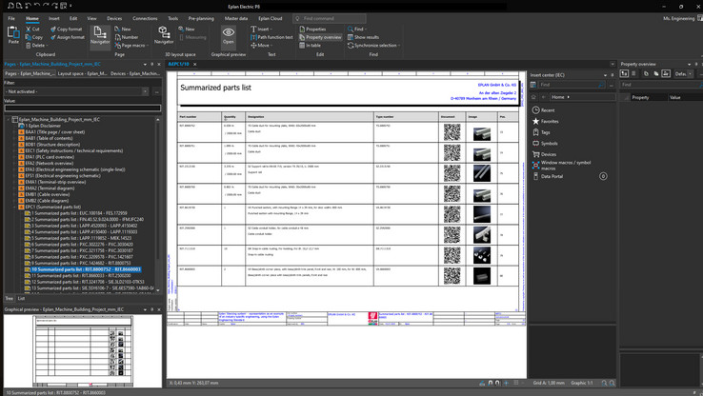Open the Pre-planning ribbon tab
The height and width of the screenshot is (396, 703).
[x=201, y=18]
